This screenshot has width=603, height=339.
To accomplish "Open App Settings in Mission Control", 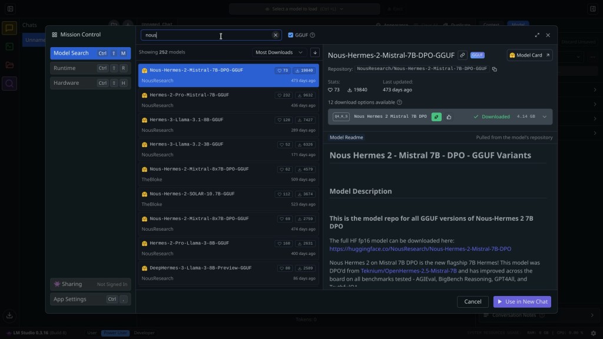I will 90,299.
